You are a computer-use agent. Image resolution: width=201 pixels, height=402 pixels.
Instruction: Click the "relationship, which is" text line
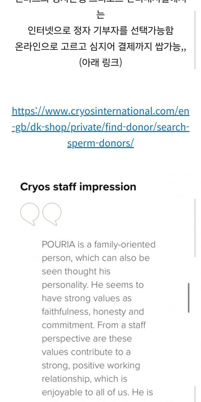(x=84, y=379)
